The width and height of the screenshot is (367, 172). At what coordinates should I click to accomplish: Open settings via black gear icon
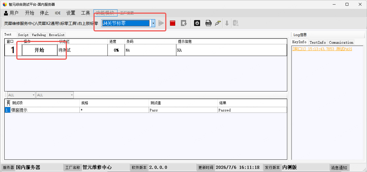click(x=197, y=23)
